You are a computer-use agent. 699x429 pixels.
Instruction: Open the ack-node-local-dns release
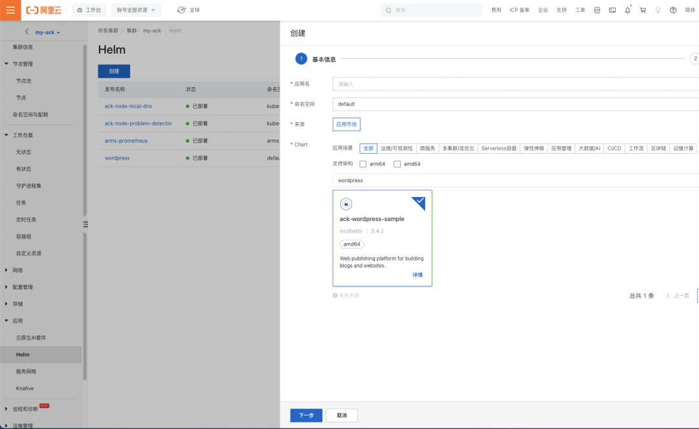[x=128, y=106]
